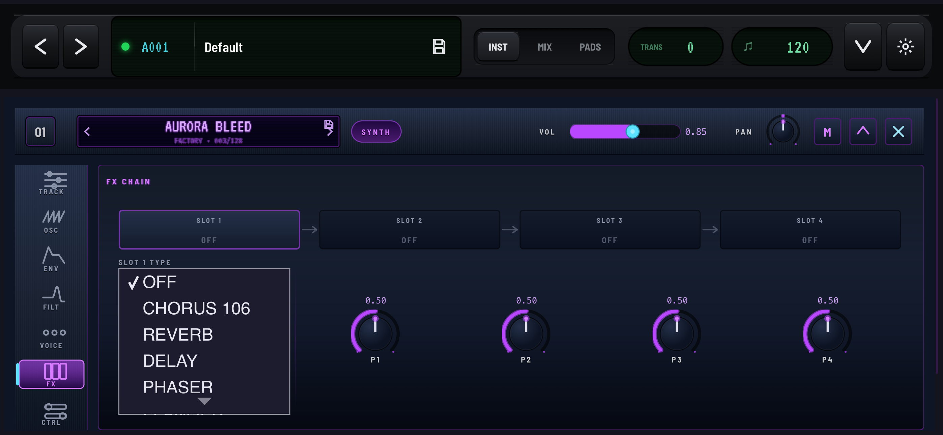Open the AURORA BLEED preset browser
The width and height of the screenshot is (943, 435).
click(x=208, y=132)
